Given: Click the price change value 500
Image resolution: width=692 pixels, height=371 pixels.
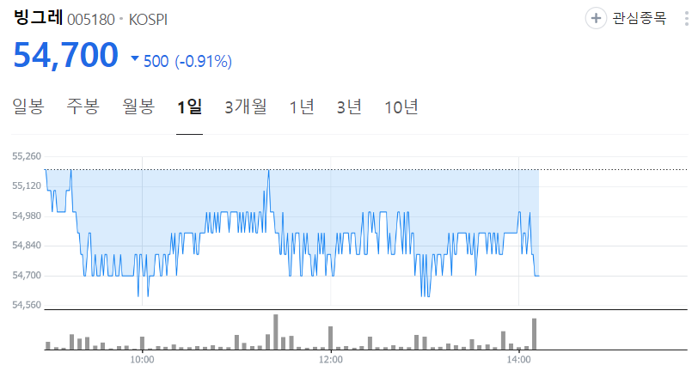Looking at the screenshot, I should click(x=156, y=61).
